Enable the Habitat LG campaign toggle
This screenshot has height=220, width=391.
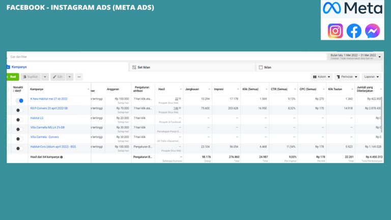pyautogui.click(x=19, y=120)
